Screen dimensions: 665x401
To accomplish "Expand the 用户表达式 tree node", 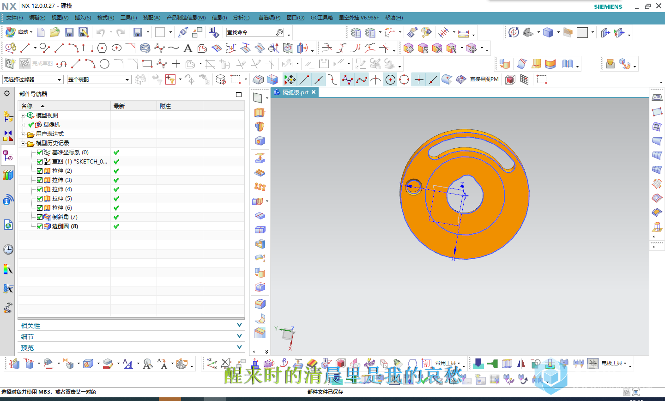I will coord(23,134).
